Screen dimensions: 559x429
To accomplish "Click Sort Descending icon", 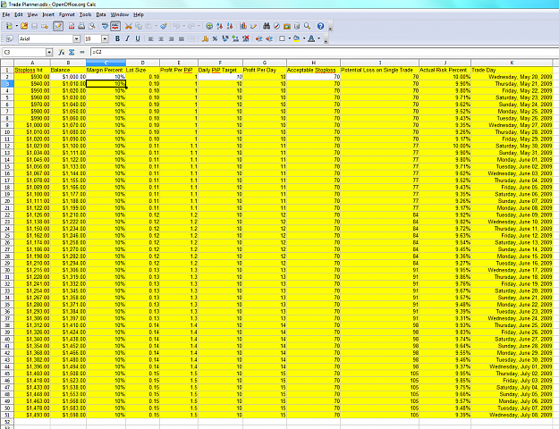I will coord(230,26).
